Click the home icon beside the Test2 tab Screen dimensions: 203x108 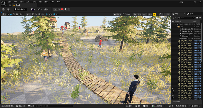pos(10,5)
